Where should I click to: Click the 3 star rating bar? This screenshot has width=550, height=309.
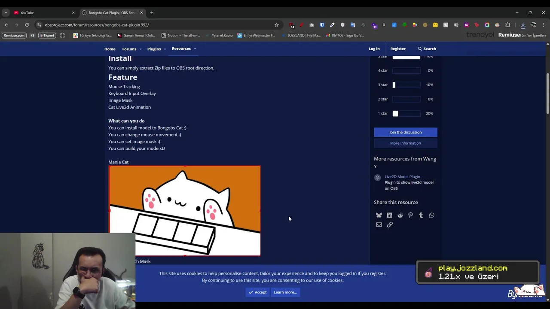[406, 85]
